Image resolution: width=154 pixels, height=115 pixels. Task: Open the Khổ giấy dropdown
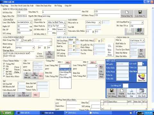[33, 48]
